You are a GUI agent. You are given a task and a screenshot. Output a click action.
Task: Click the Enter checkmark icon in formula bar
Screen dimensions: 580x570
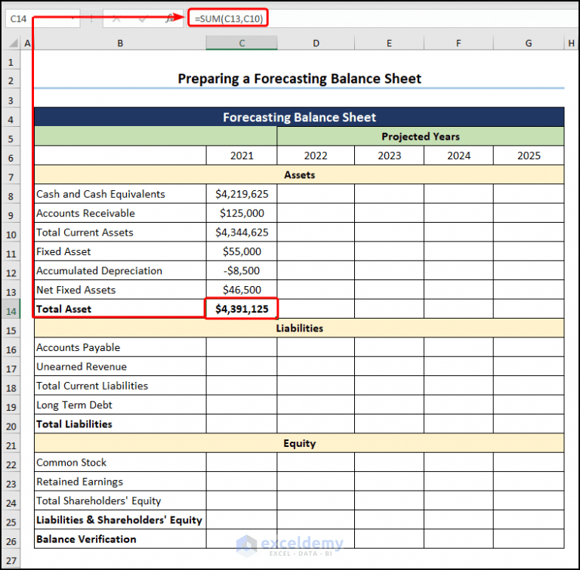143,18
